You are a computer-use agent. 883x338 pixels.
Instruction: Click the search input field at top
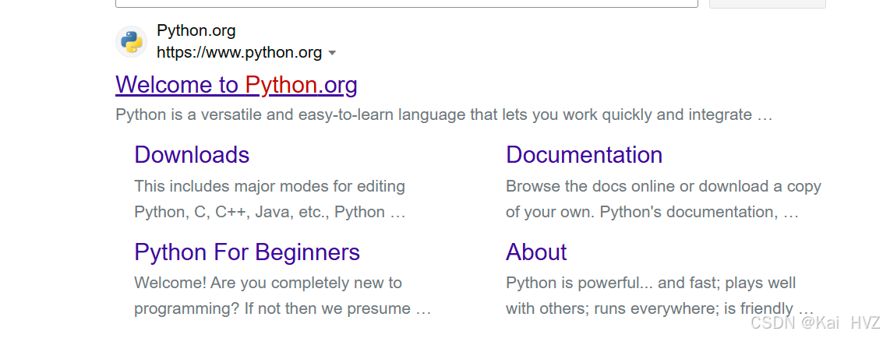pyautogui.click(x=407, y=3)
